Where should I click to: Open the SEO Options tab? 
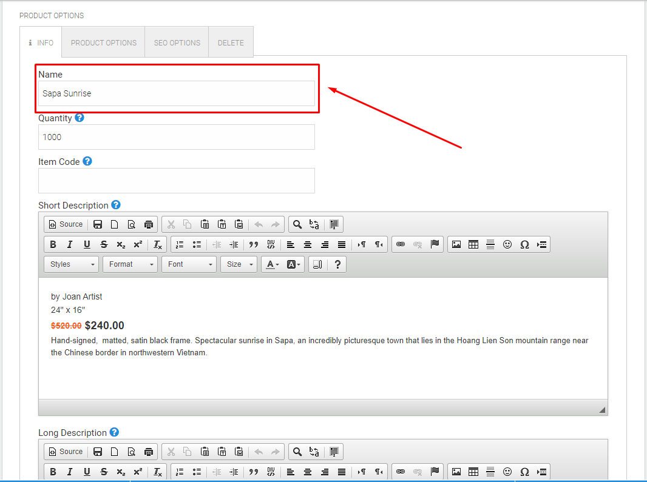pos(177,42)
